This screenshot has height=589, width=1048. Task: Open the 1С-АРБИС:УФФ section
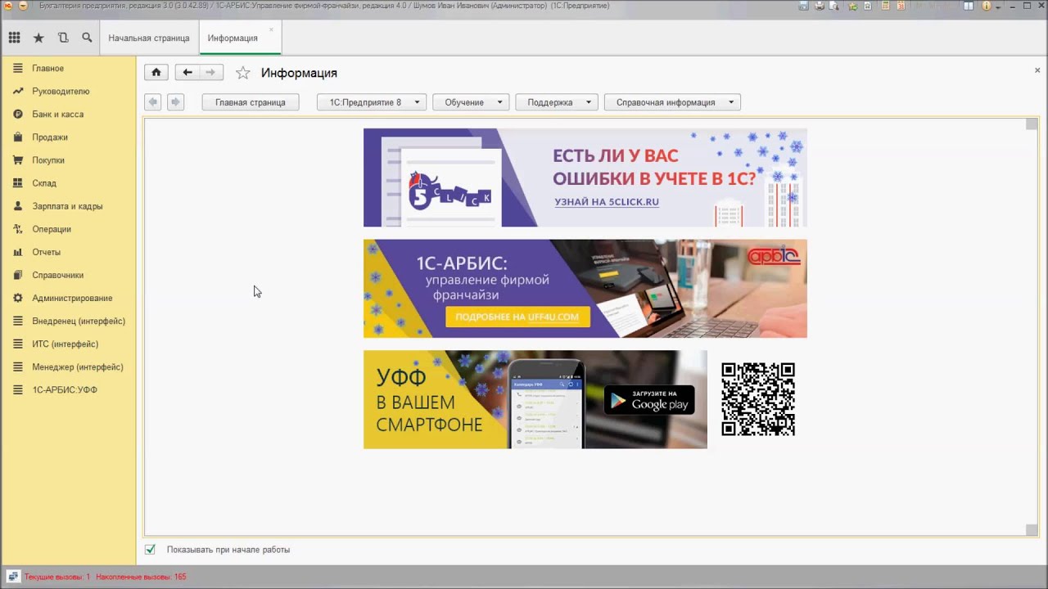tap(68, 389)
